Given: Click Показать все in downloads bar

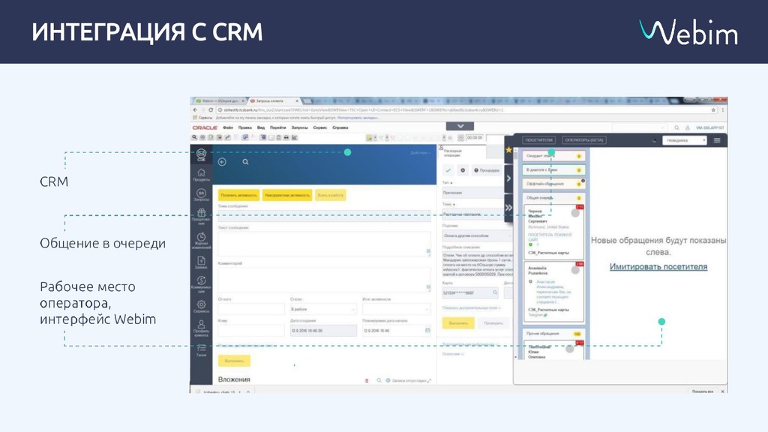Looking at the screenshot, I should click(x=702, y=391).
